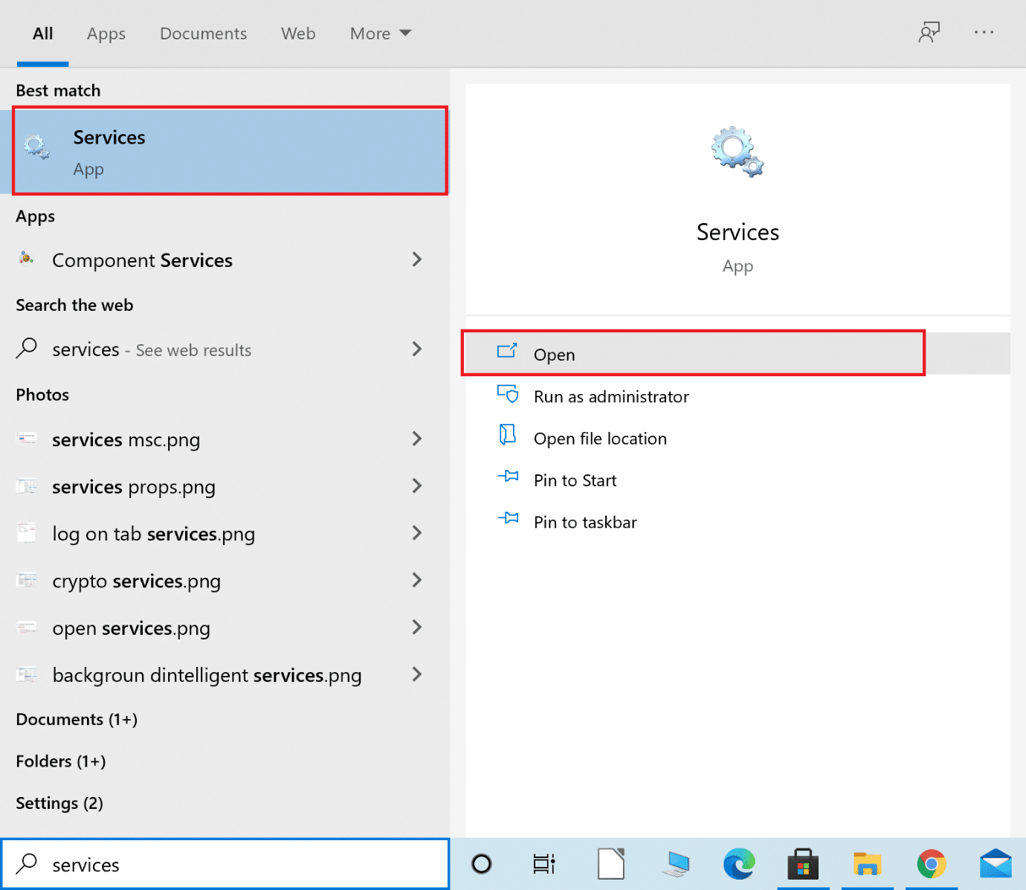The width and height of the screenshot is (1026, 890).
Task: Switch to the Apps search tab
Action: 106,33
